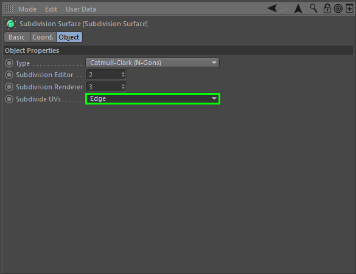Click the Subdivision Editor value field
This screenshot has width=356, height=274.
click(x=106, y=75)
